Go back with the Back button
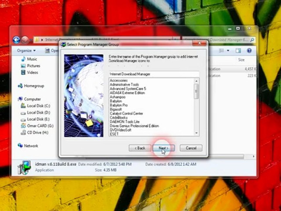Image resolution: width=281 pixels, height=211 pixels. [140, 148]
